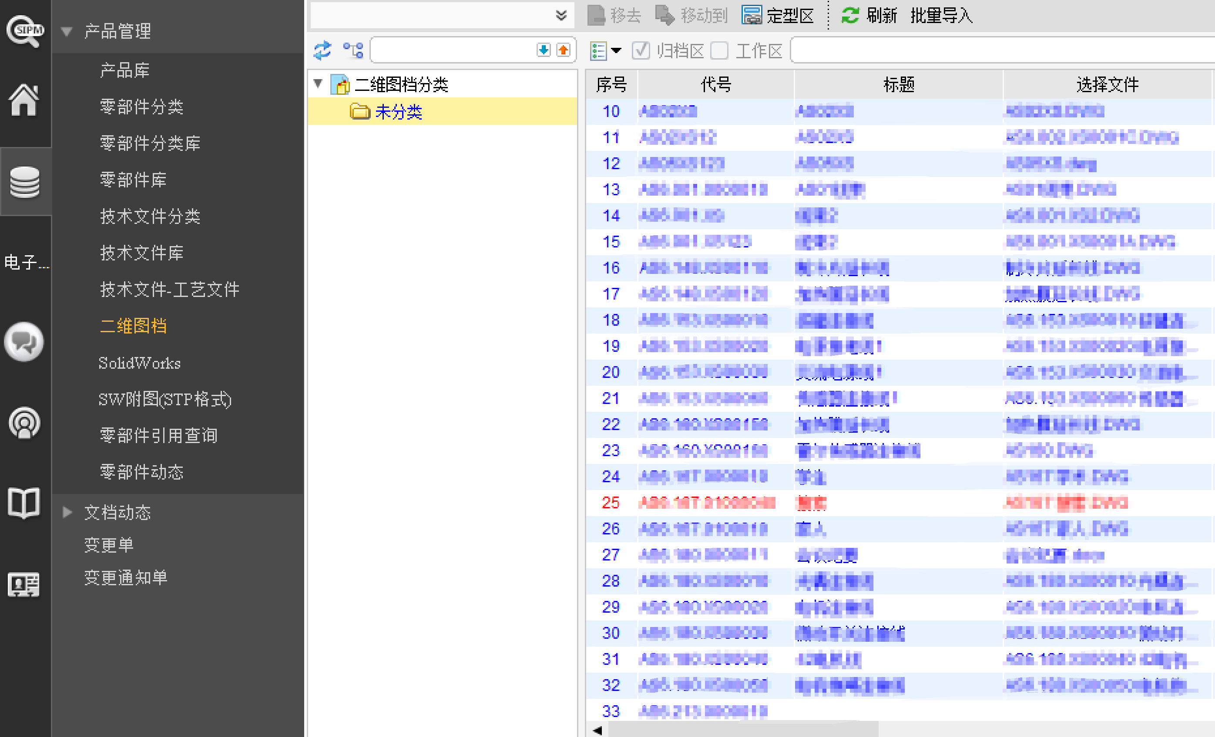Open the home icon in sidebar
The width and height of the screenshot is (1215, 737).
point(24,100)
